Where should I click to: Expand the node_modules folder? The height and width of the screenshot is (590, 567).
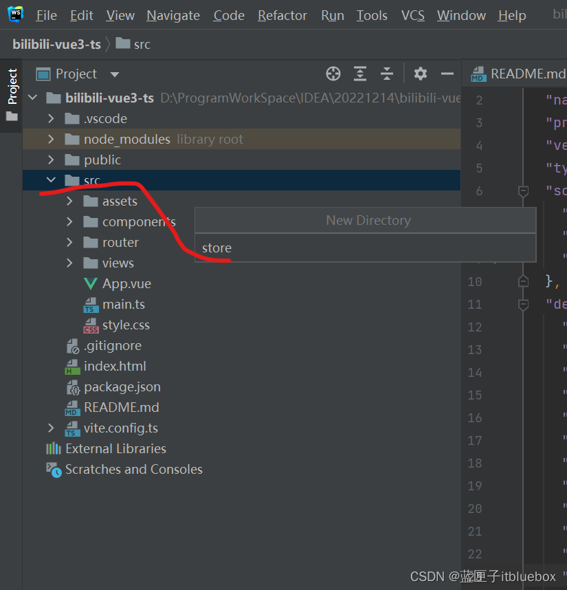coord(51,139)
